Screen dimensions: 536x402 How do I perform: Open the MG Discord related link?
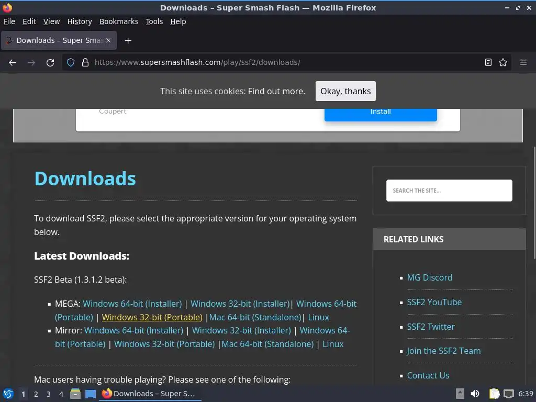click(430, 277)
